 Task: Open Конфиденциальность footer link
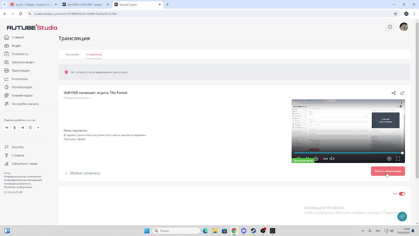[17, 184]
